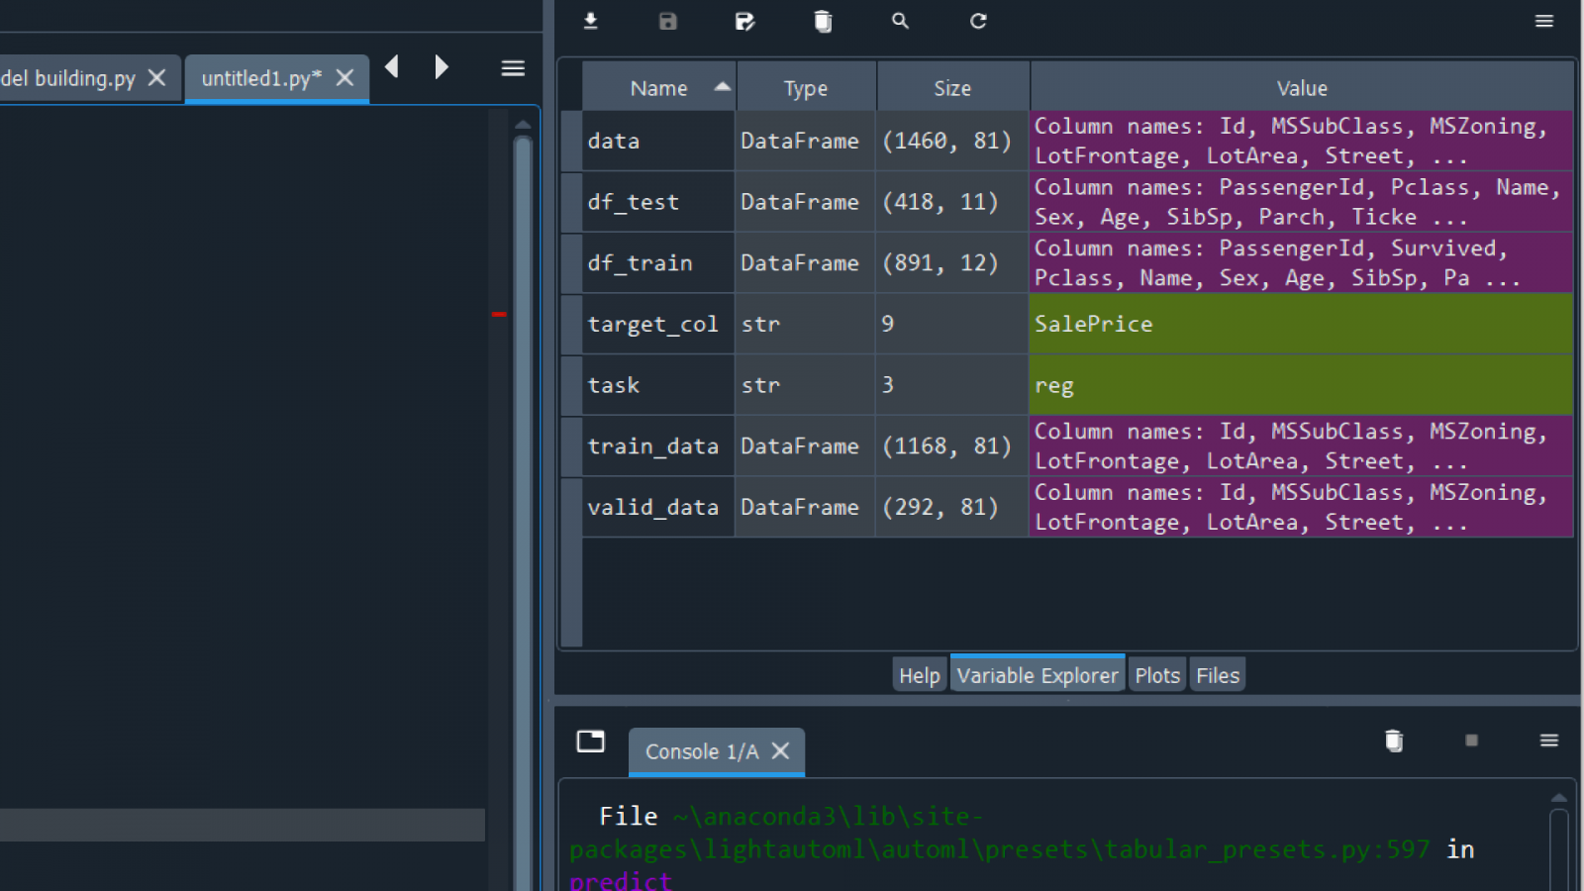The height and width of the screenshot is (891, 1584).
Task: Refresh the variable explorer
Action: [x=978, y=21]
